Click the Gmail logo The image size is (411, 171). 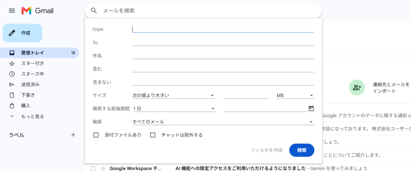[x=37, y=10]
